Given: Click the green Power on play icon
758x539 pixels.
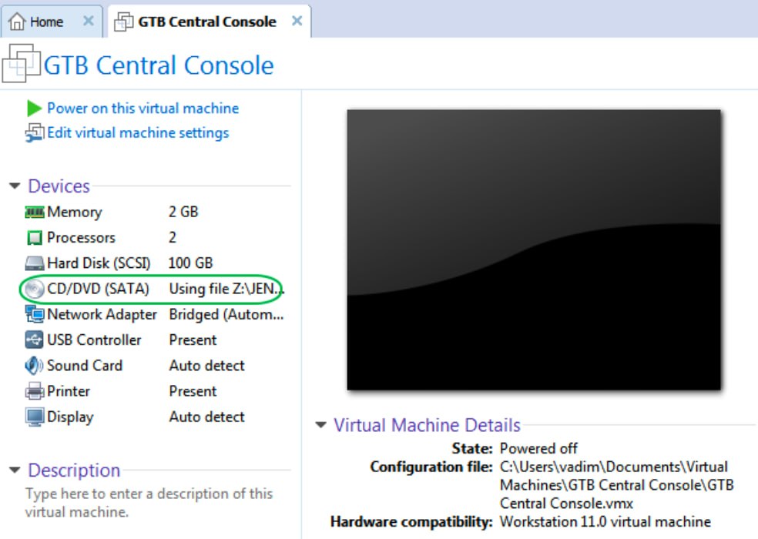Looking at the screenshot, I should [34, 109].
